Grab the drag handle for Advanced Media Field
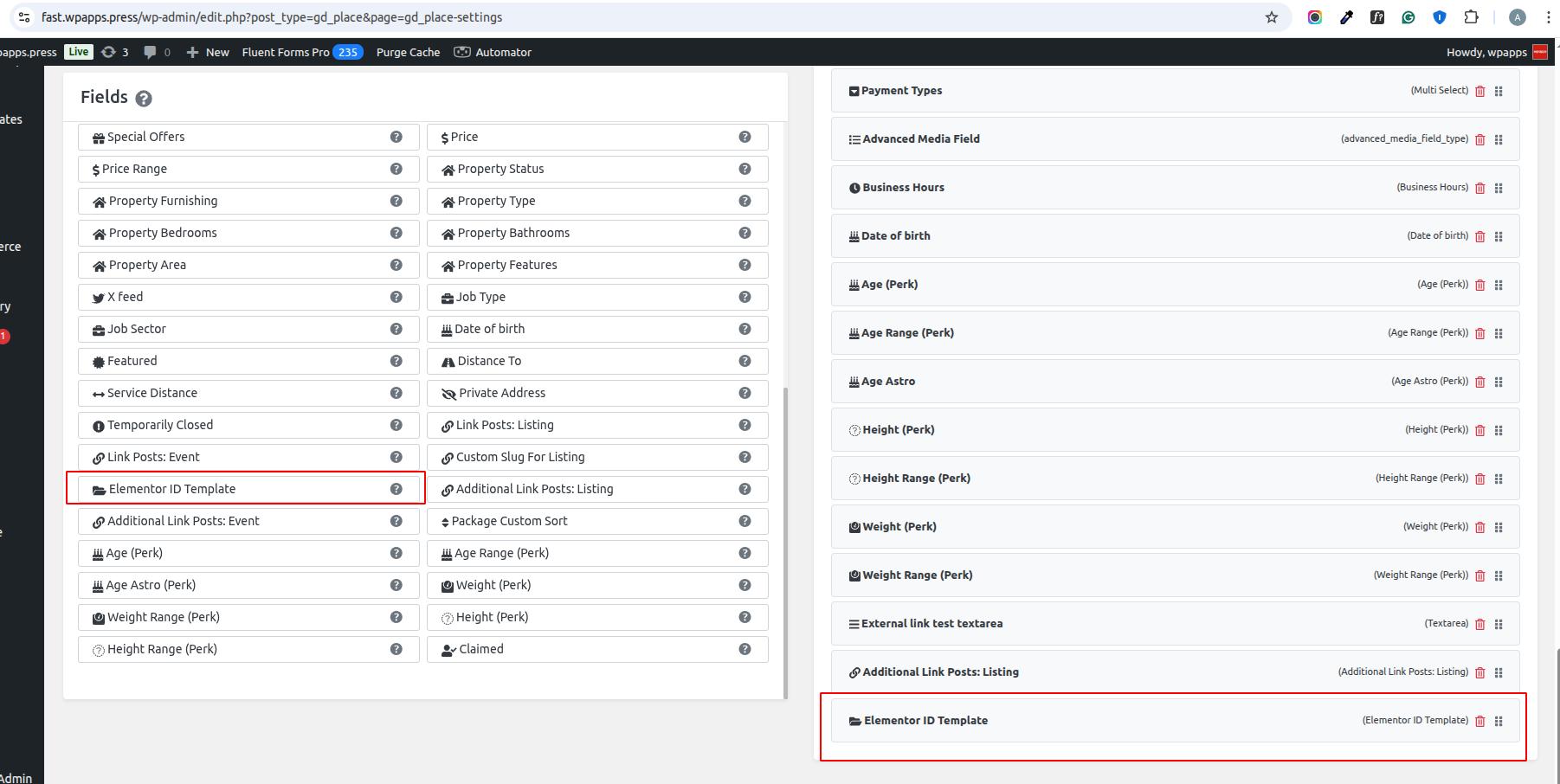1560x784 pixels. (x=1499, y=139)
